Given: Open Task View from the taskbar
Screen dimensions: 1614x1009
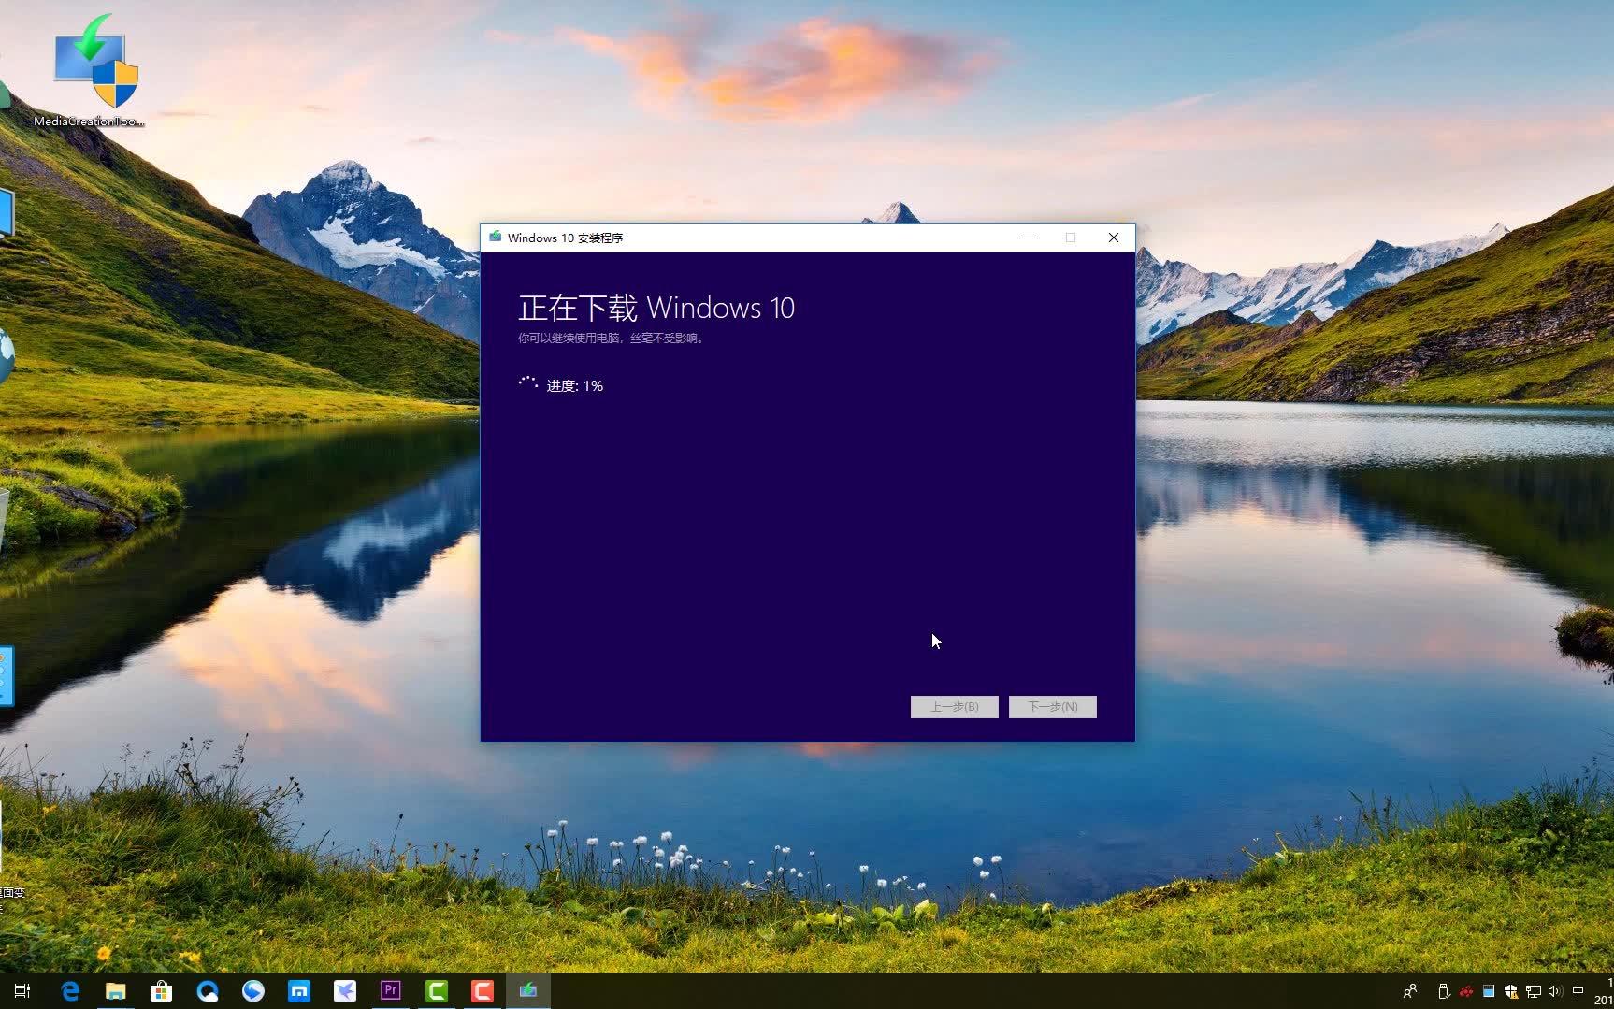Looking at the screenshot, I should click(x=22, y=990).
